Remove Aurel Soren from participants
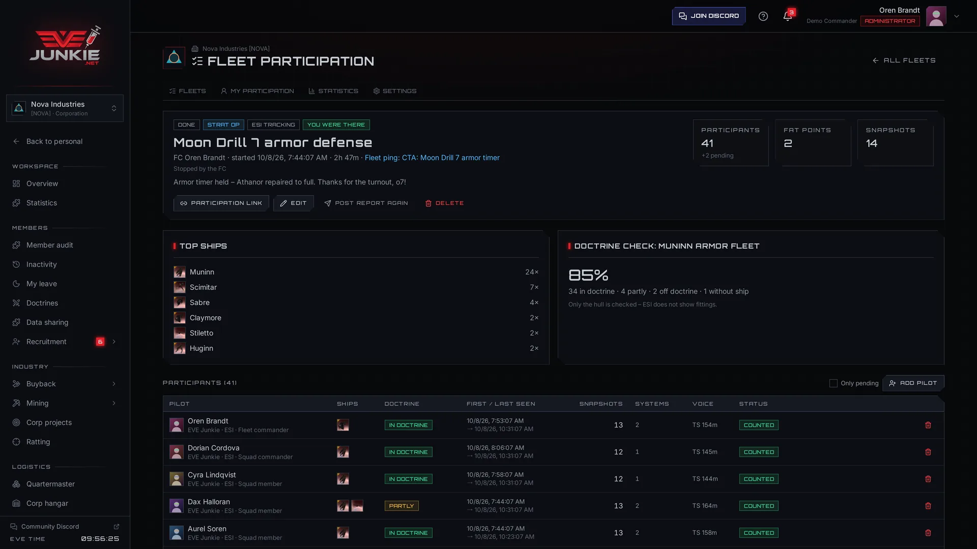This screenshot has height=549, width=977. pos(928,533)
